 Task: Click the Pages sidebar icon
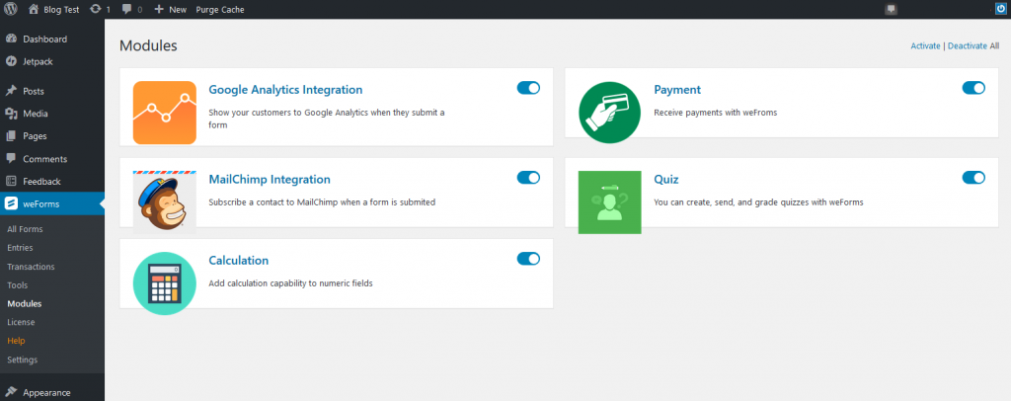point(11,136)
